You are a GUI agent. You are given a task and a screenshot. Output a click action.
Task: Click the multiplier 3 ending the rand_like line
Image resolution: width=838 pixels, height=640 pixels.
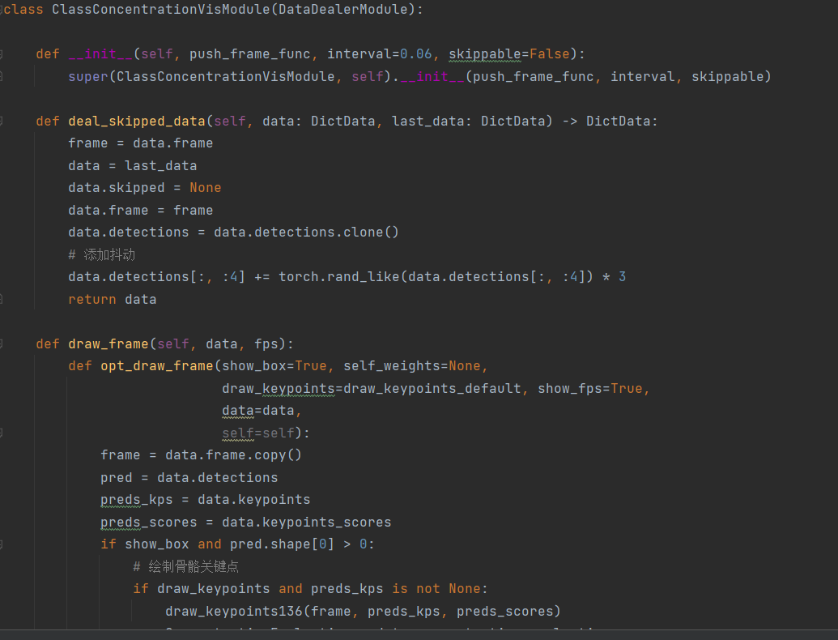pos(622,277)
